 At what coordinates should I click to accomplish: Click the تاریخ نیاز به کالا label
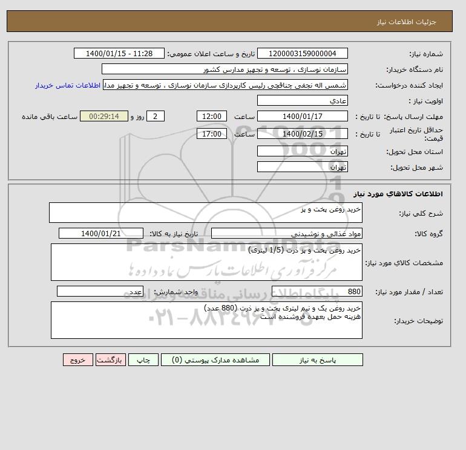(174, 234)
